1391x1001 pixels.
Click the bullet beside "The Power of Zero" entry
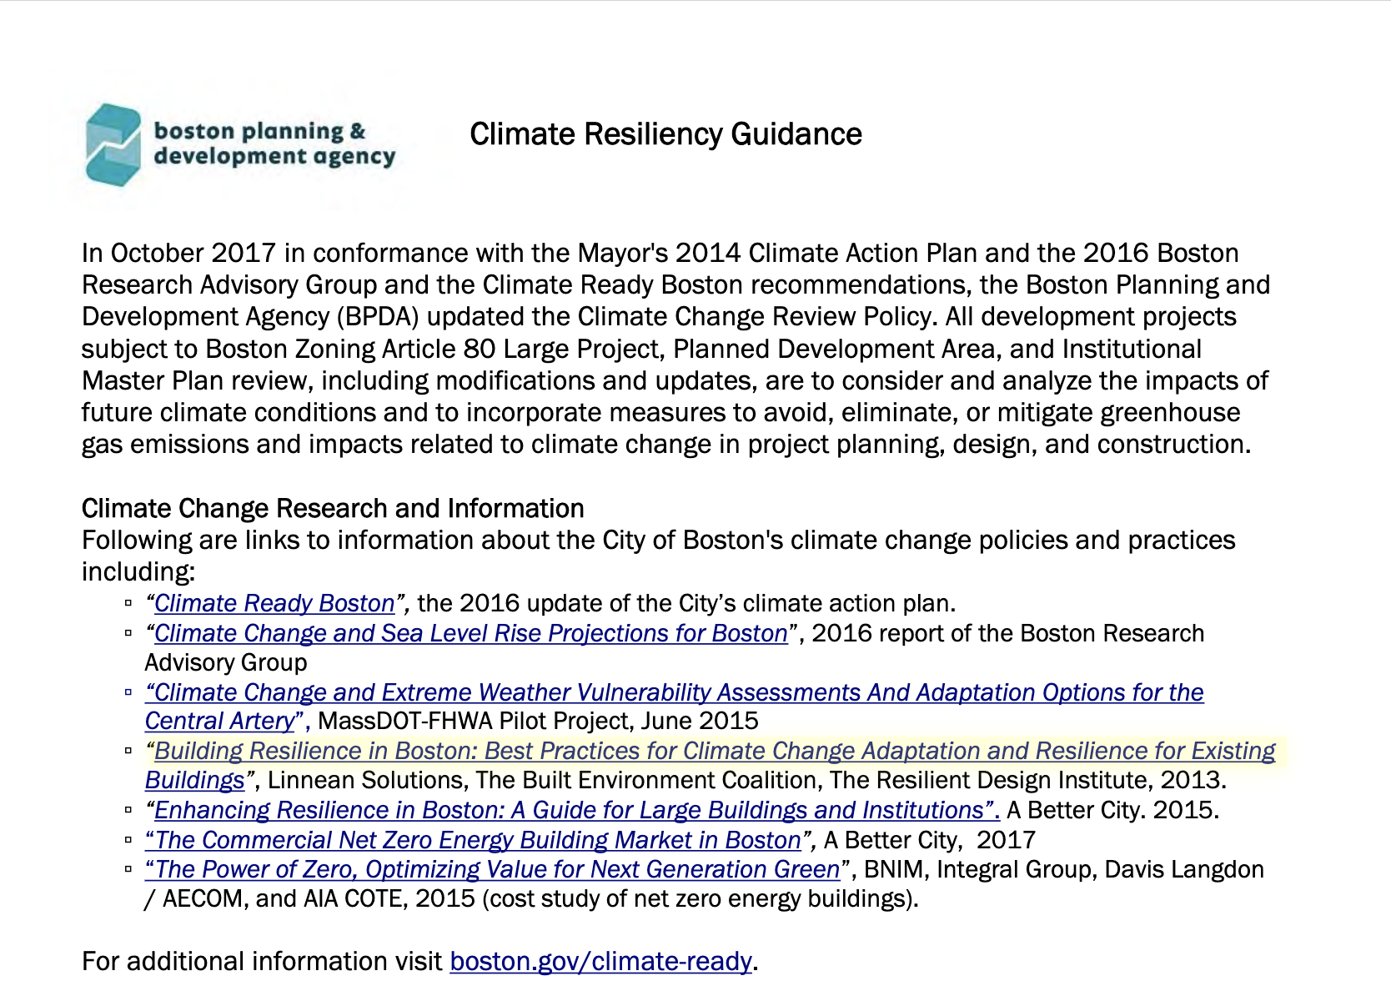coord(128,868)
